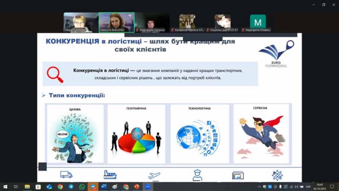
Task: Select Катерина Чернега's participant tile
Action: pyautogui.click(x=187, y=22)
